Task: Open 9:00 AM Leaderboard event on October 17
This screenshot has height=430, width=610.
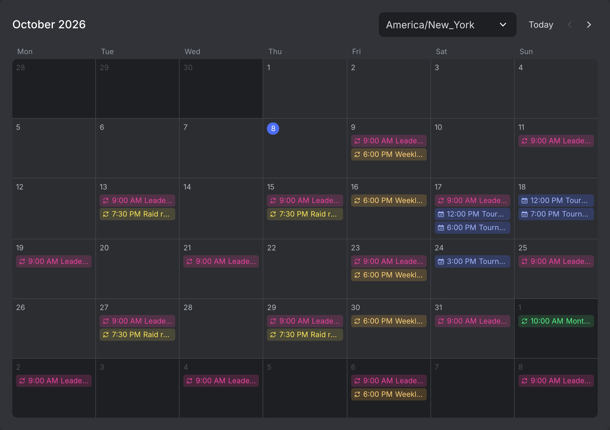Action: pyautogui.click(x=472, y=201)
